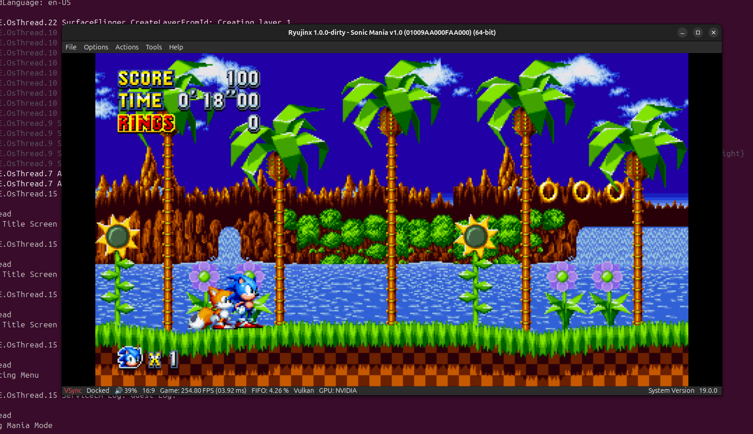Click the Vulkan backend label
This screenshot has width=753, height=434.
(x=303, y=391)
